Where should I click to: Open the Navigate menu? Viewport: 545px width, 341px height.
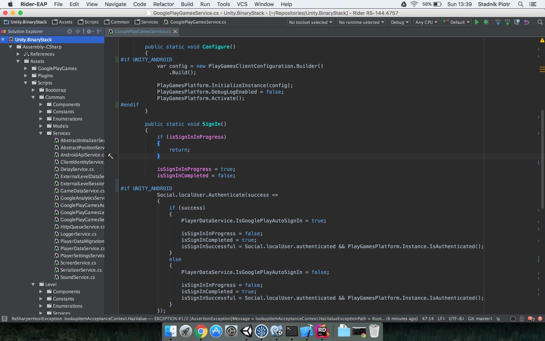[115, 4]
